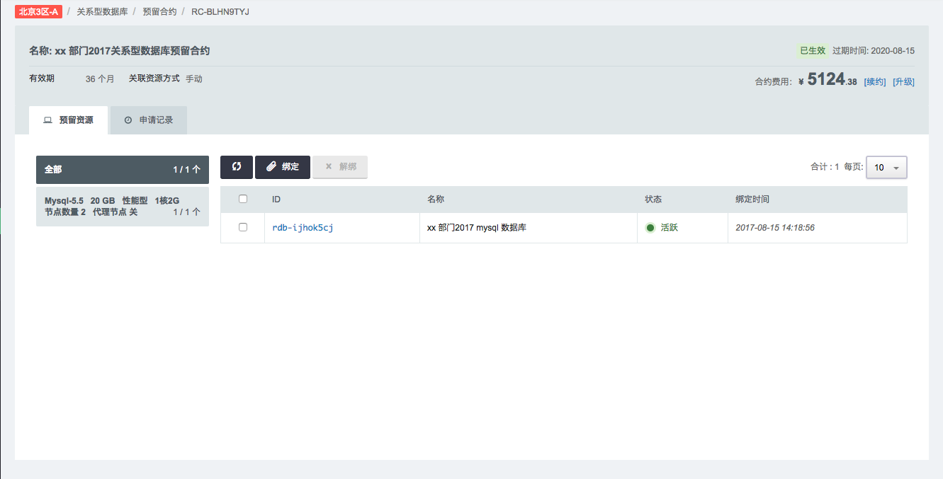This screenshot has height=479, width=943.
Task: Click the refresh icon button
Action: click(236, 167)
